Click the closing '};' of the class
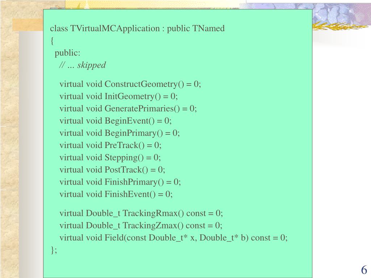This screenshot has height=278, width=371. coord(54,250)
